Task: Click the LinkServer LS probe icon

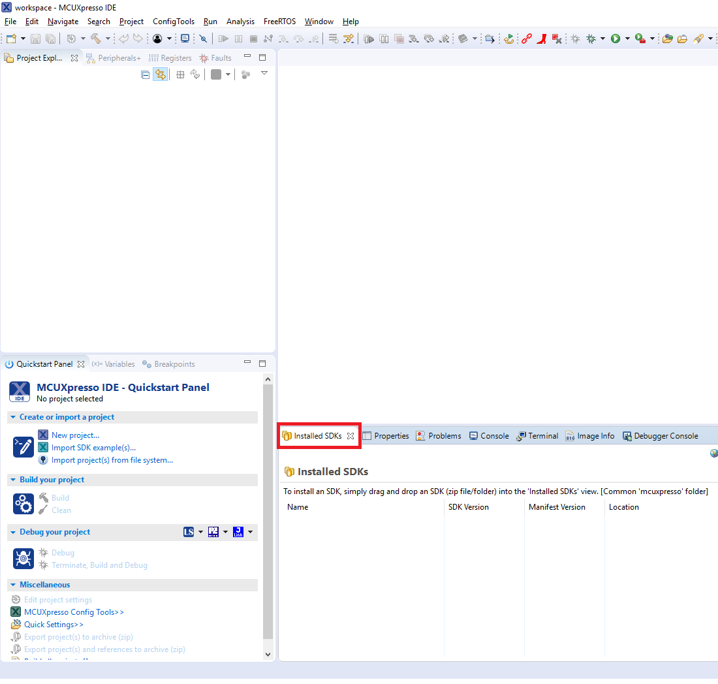Action: tap(189, 532)
